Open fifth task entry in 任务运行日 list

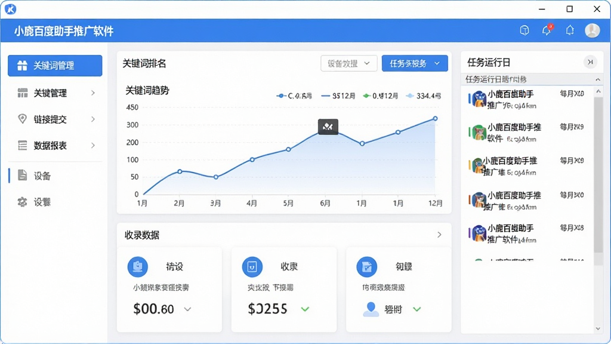tap(527, 234)
